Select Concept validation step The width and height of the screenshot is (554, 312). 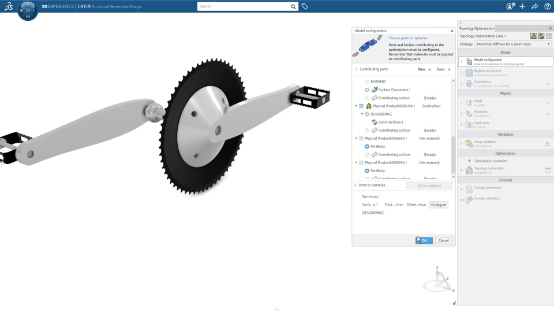point(506,200)
